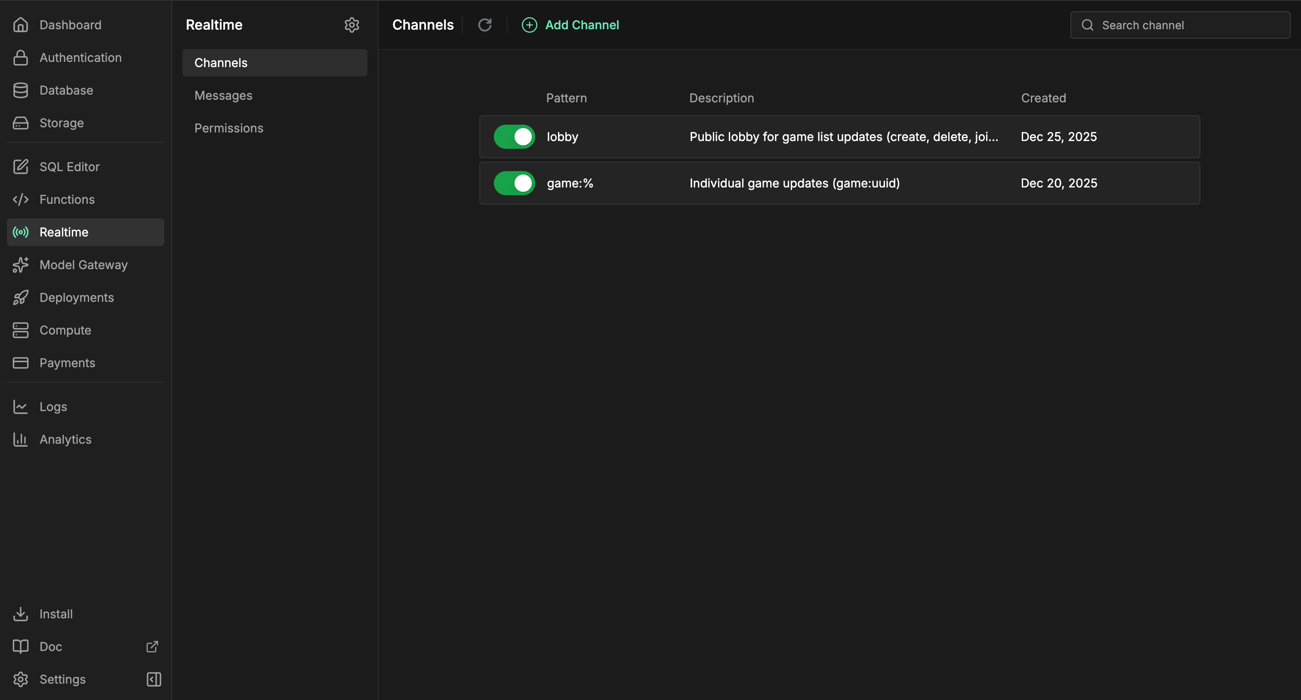The height and width of the screenshot is (700, 1301).
Task: Click the Install link text
Action: point(56,614)
